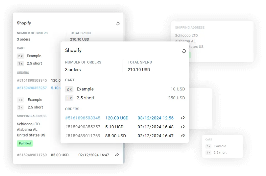
Task: Click order #5159489011769 in back panel
Action: coord(32,155)
